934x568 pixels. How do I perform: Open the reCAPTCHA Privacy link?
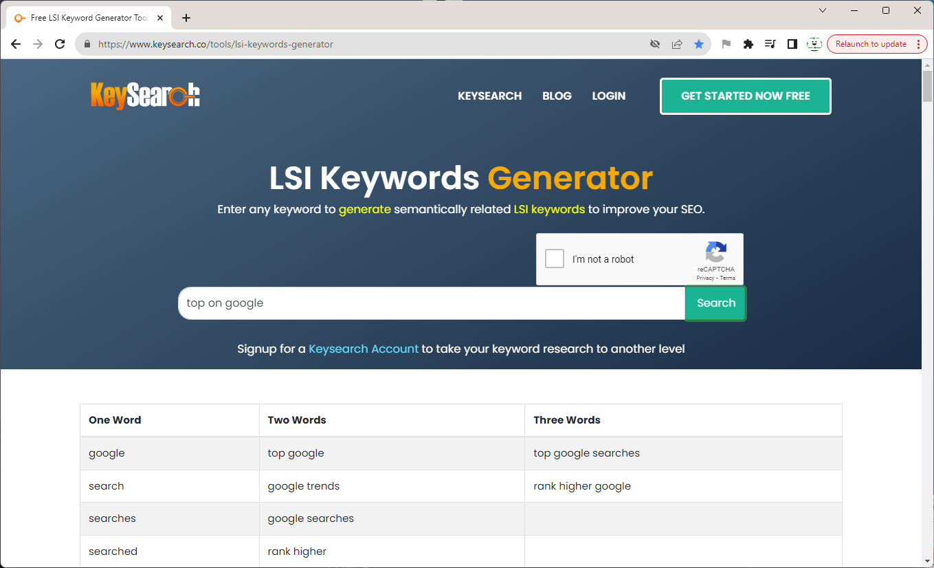click(x=705, y=278)
